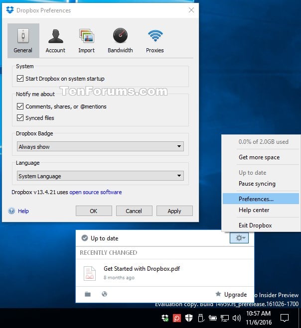Screen dimensions: 301x328
Task: Open the Import preferences tab
Action: [86, 41]
